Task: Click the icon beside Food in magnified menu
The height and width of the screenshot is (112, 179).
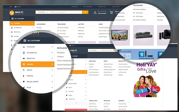Action: tap(24, 88)
